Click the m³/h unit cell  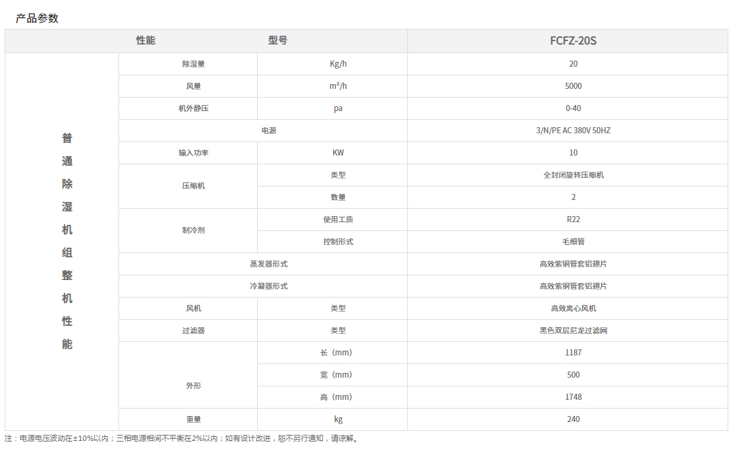338,86
